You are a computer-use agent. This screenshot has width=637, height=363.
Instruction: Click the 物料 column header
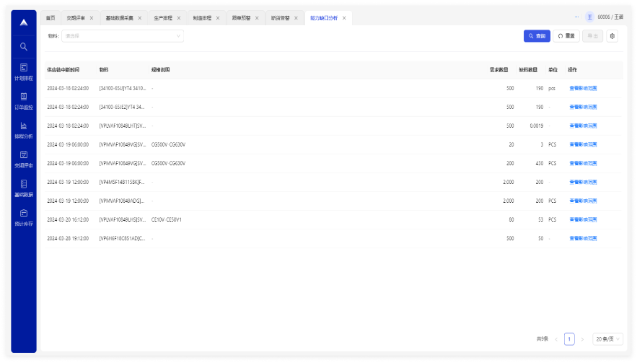[x=104, y=70]
